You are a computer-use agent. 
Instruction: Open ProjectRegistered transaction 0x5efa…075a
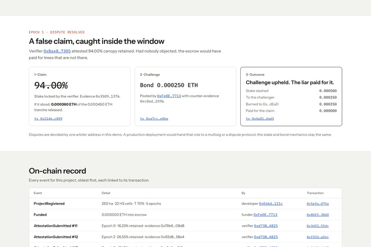[x=318, y=203]
